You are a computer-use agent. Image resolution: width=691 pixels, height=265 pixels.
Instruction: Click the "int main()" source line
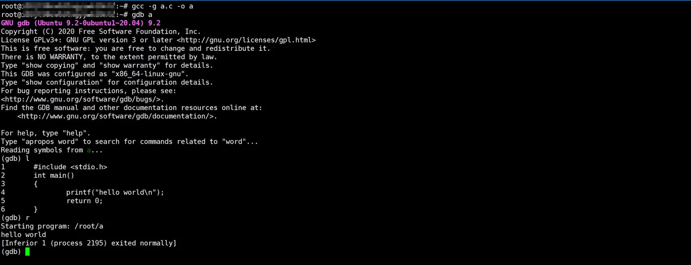point(54,175)
